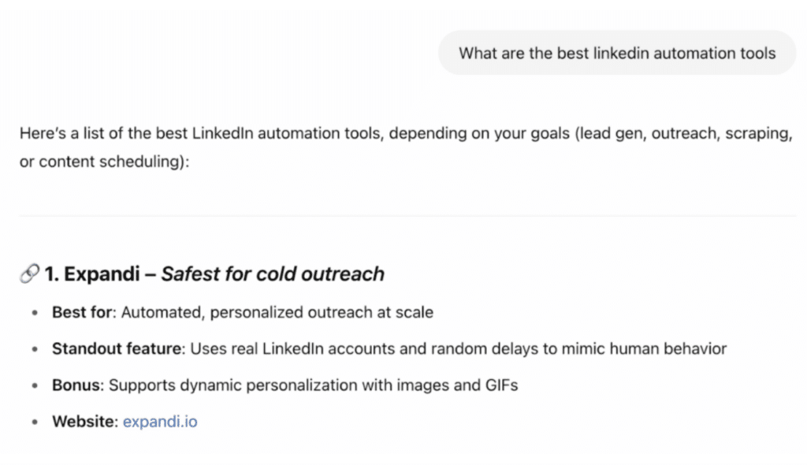Click the italic 'Safest for cold outreach' text

[x=273, y=274]
